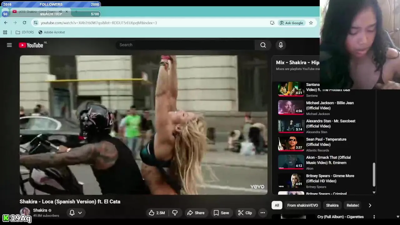Click the browser address bar URL
Screen dimensions: 400x225
pos(99,23)
